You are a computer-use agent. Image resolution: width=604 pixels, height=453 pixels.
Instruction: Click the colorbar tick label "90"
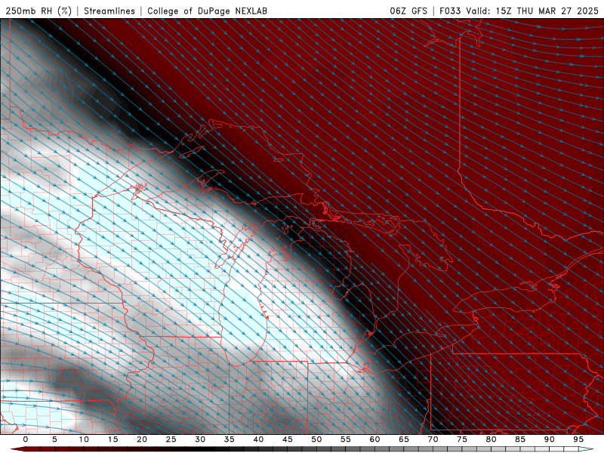point(549,439)
